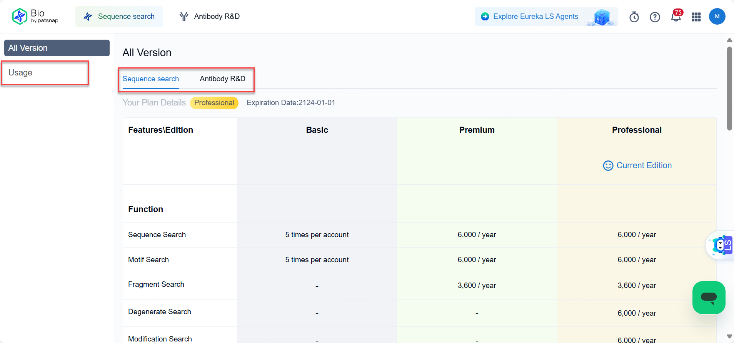Open the history timer icon

(634, 17)
